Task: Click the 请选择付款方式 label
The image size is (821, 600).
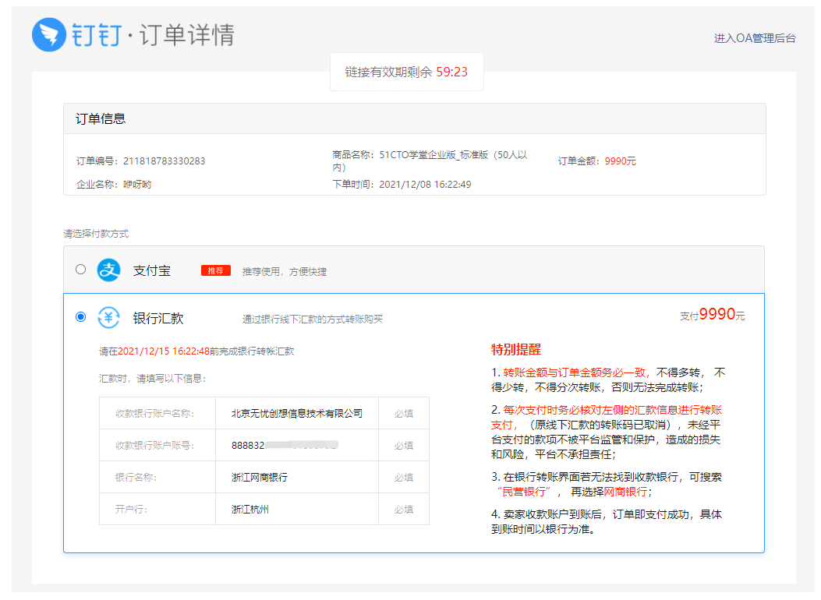Action: point(96,233)
